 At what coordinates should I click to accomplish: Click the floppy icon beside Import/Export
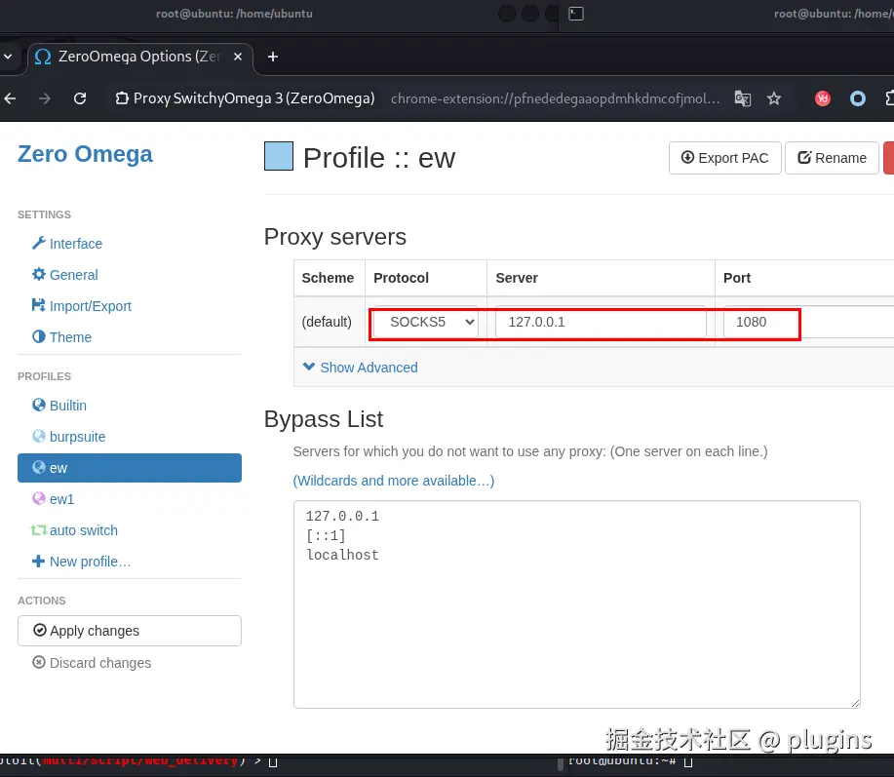point(38,305)
